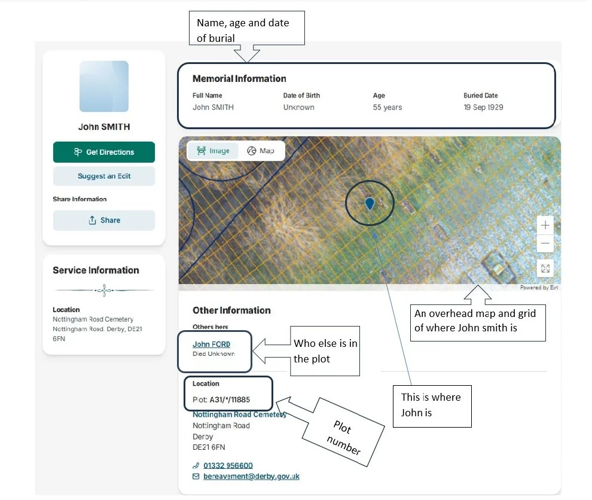The width and height of the screenshot is (592, 500).
Task: Click the share upload arrow icon
Action: [93, 220]
